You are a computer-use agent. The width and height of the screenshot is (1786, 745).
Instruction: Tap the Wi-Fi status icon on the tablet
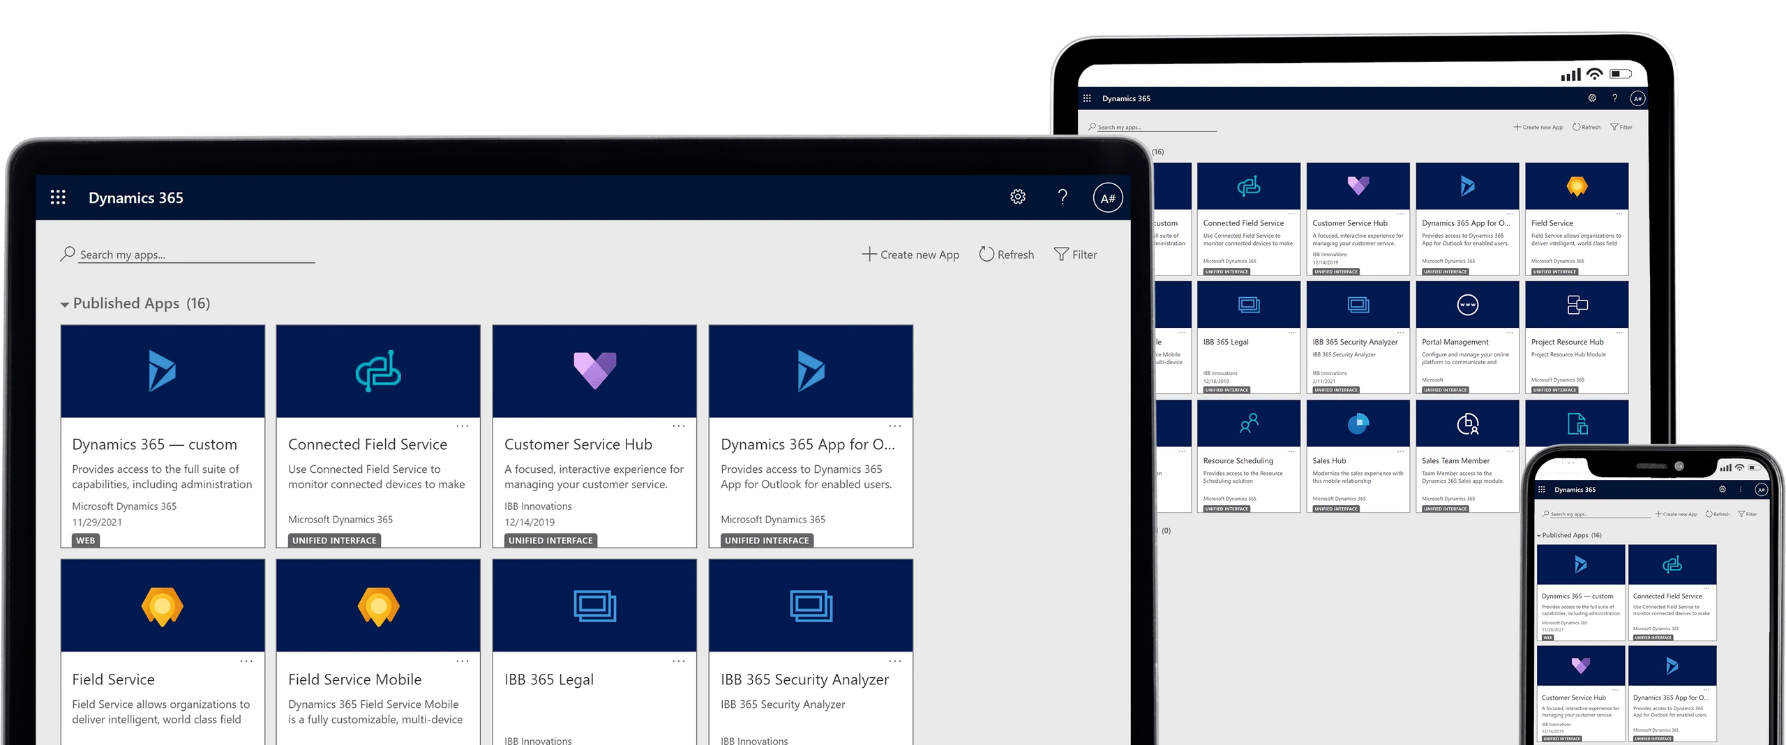1594,74
